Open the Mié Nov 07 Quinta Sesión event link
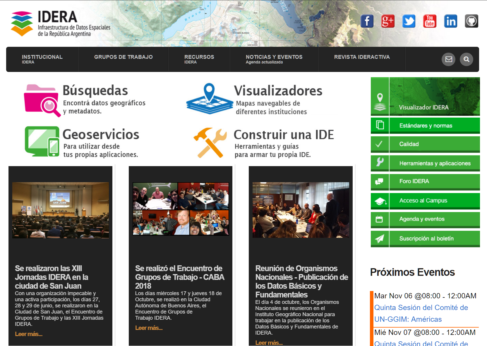This screenshot has width=487, height=346. click(x=421, y=343)
